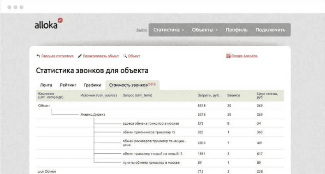This screenshot has width=325, height=174.
Task: Open the Редактировать объект link
Action: pos(101,56)
